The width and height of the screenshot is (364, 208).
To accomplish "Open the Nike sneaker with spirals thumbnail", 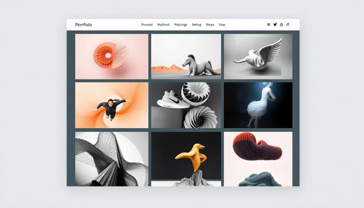I will point(186,105).
